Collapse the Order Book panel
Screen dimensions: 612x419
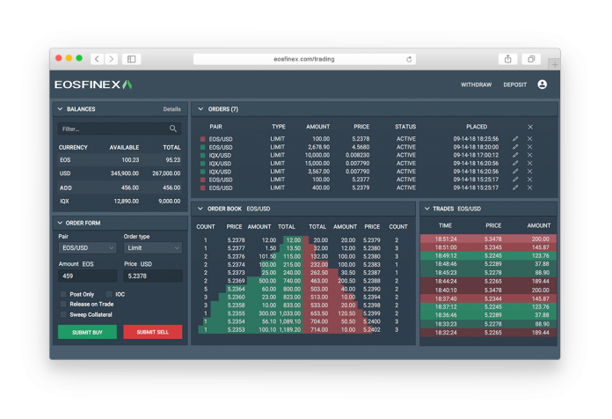[200, 209]
